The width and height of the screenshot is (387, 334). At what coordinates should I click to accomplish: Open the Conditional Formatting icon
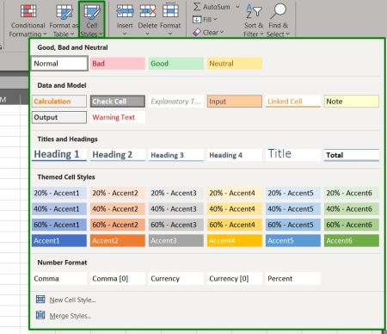coord(28,11)
